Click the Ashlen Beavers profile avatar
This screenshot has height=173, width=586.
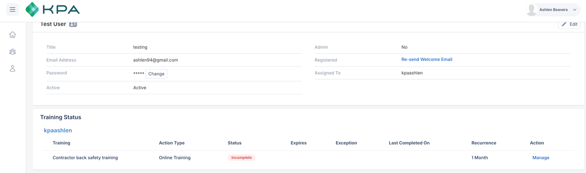(x=531, y=9)
